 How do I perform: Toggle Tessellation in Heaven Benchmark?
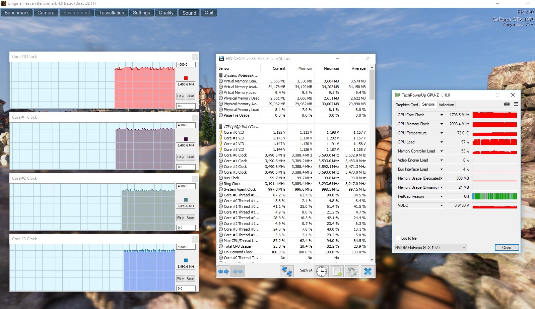point(111,13)
